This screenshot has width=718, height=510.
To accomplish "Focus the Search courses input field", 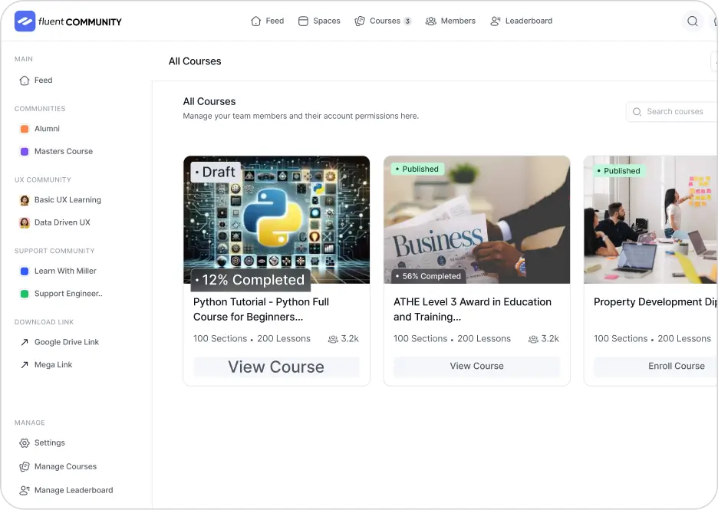I will pos(672,112).
